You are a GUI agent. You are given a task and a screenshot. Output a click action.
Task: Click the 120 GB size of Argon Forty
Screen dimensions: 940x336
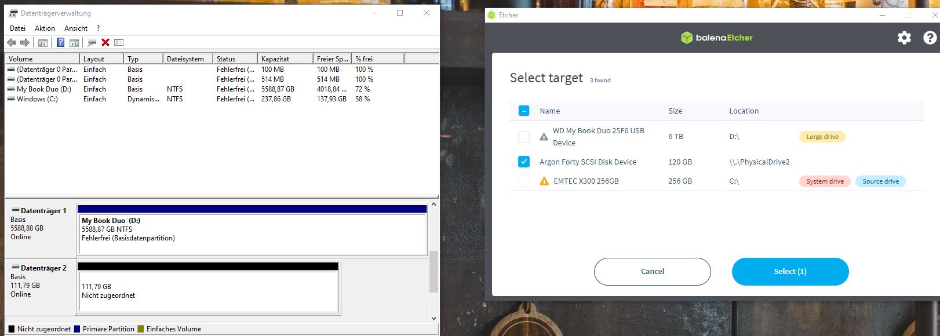(680, 162)
